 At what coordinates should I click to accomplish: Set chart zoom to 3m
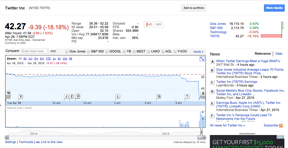tap(36, 59)
